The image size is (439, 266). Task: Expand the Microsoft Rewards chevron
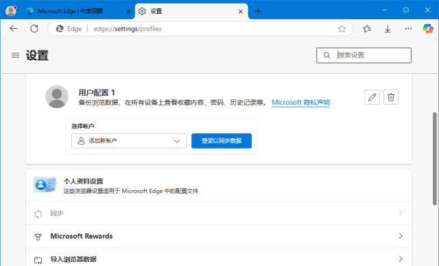(401, 236)
